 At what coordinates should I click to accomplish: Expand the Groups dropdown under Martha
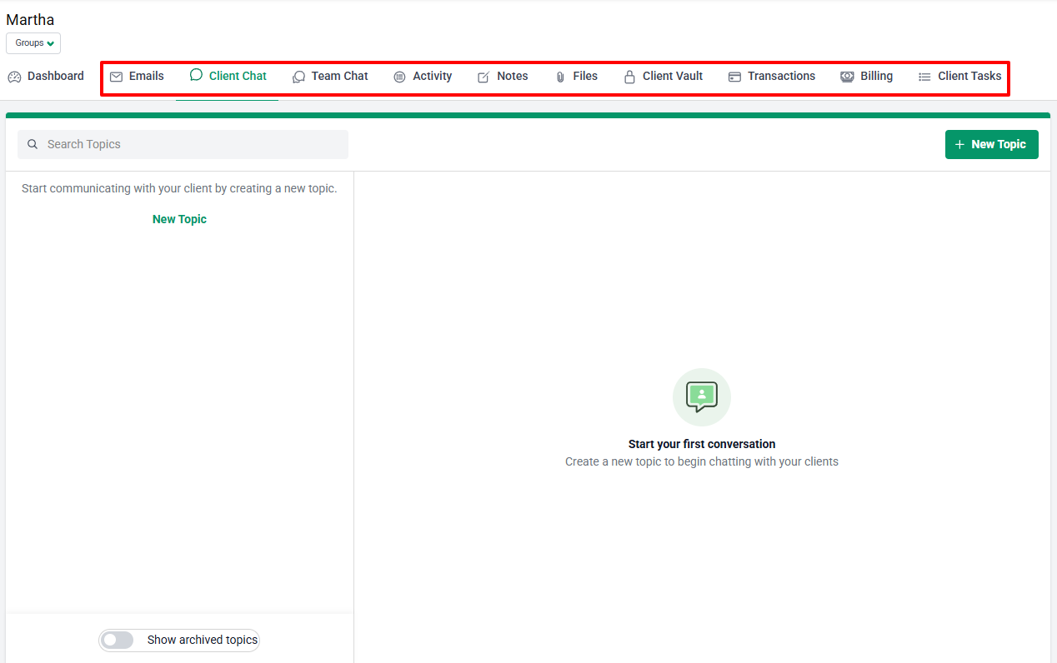[33, 42]
